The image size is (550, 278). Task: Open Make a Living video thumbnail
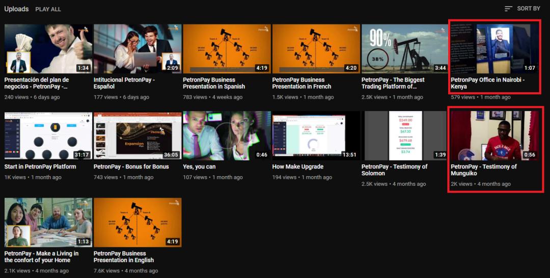point(48,223)
